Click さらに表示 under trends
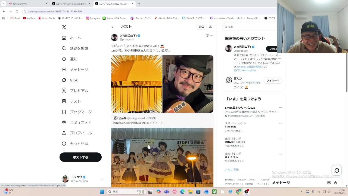The width and height of the screenshot is (348, 196). pos(232,170)
